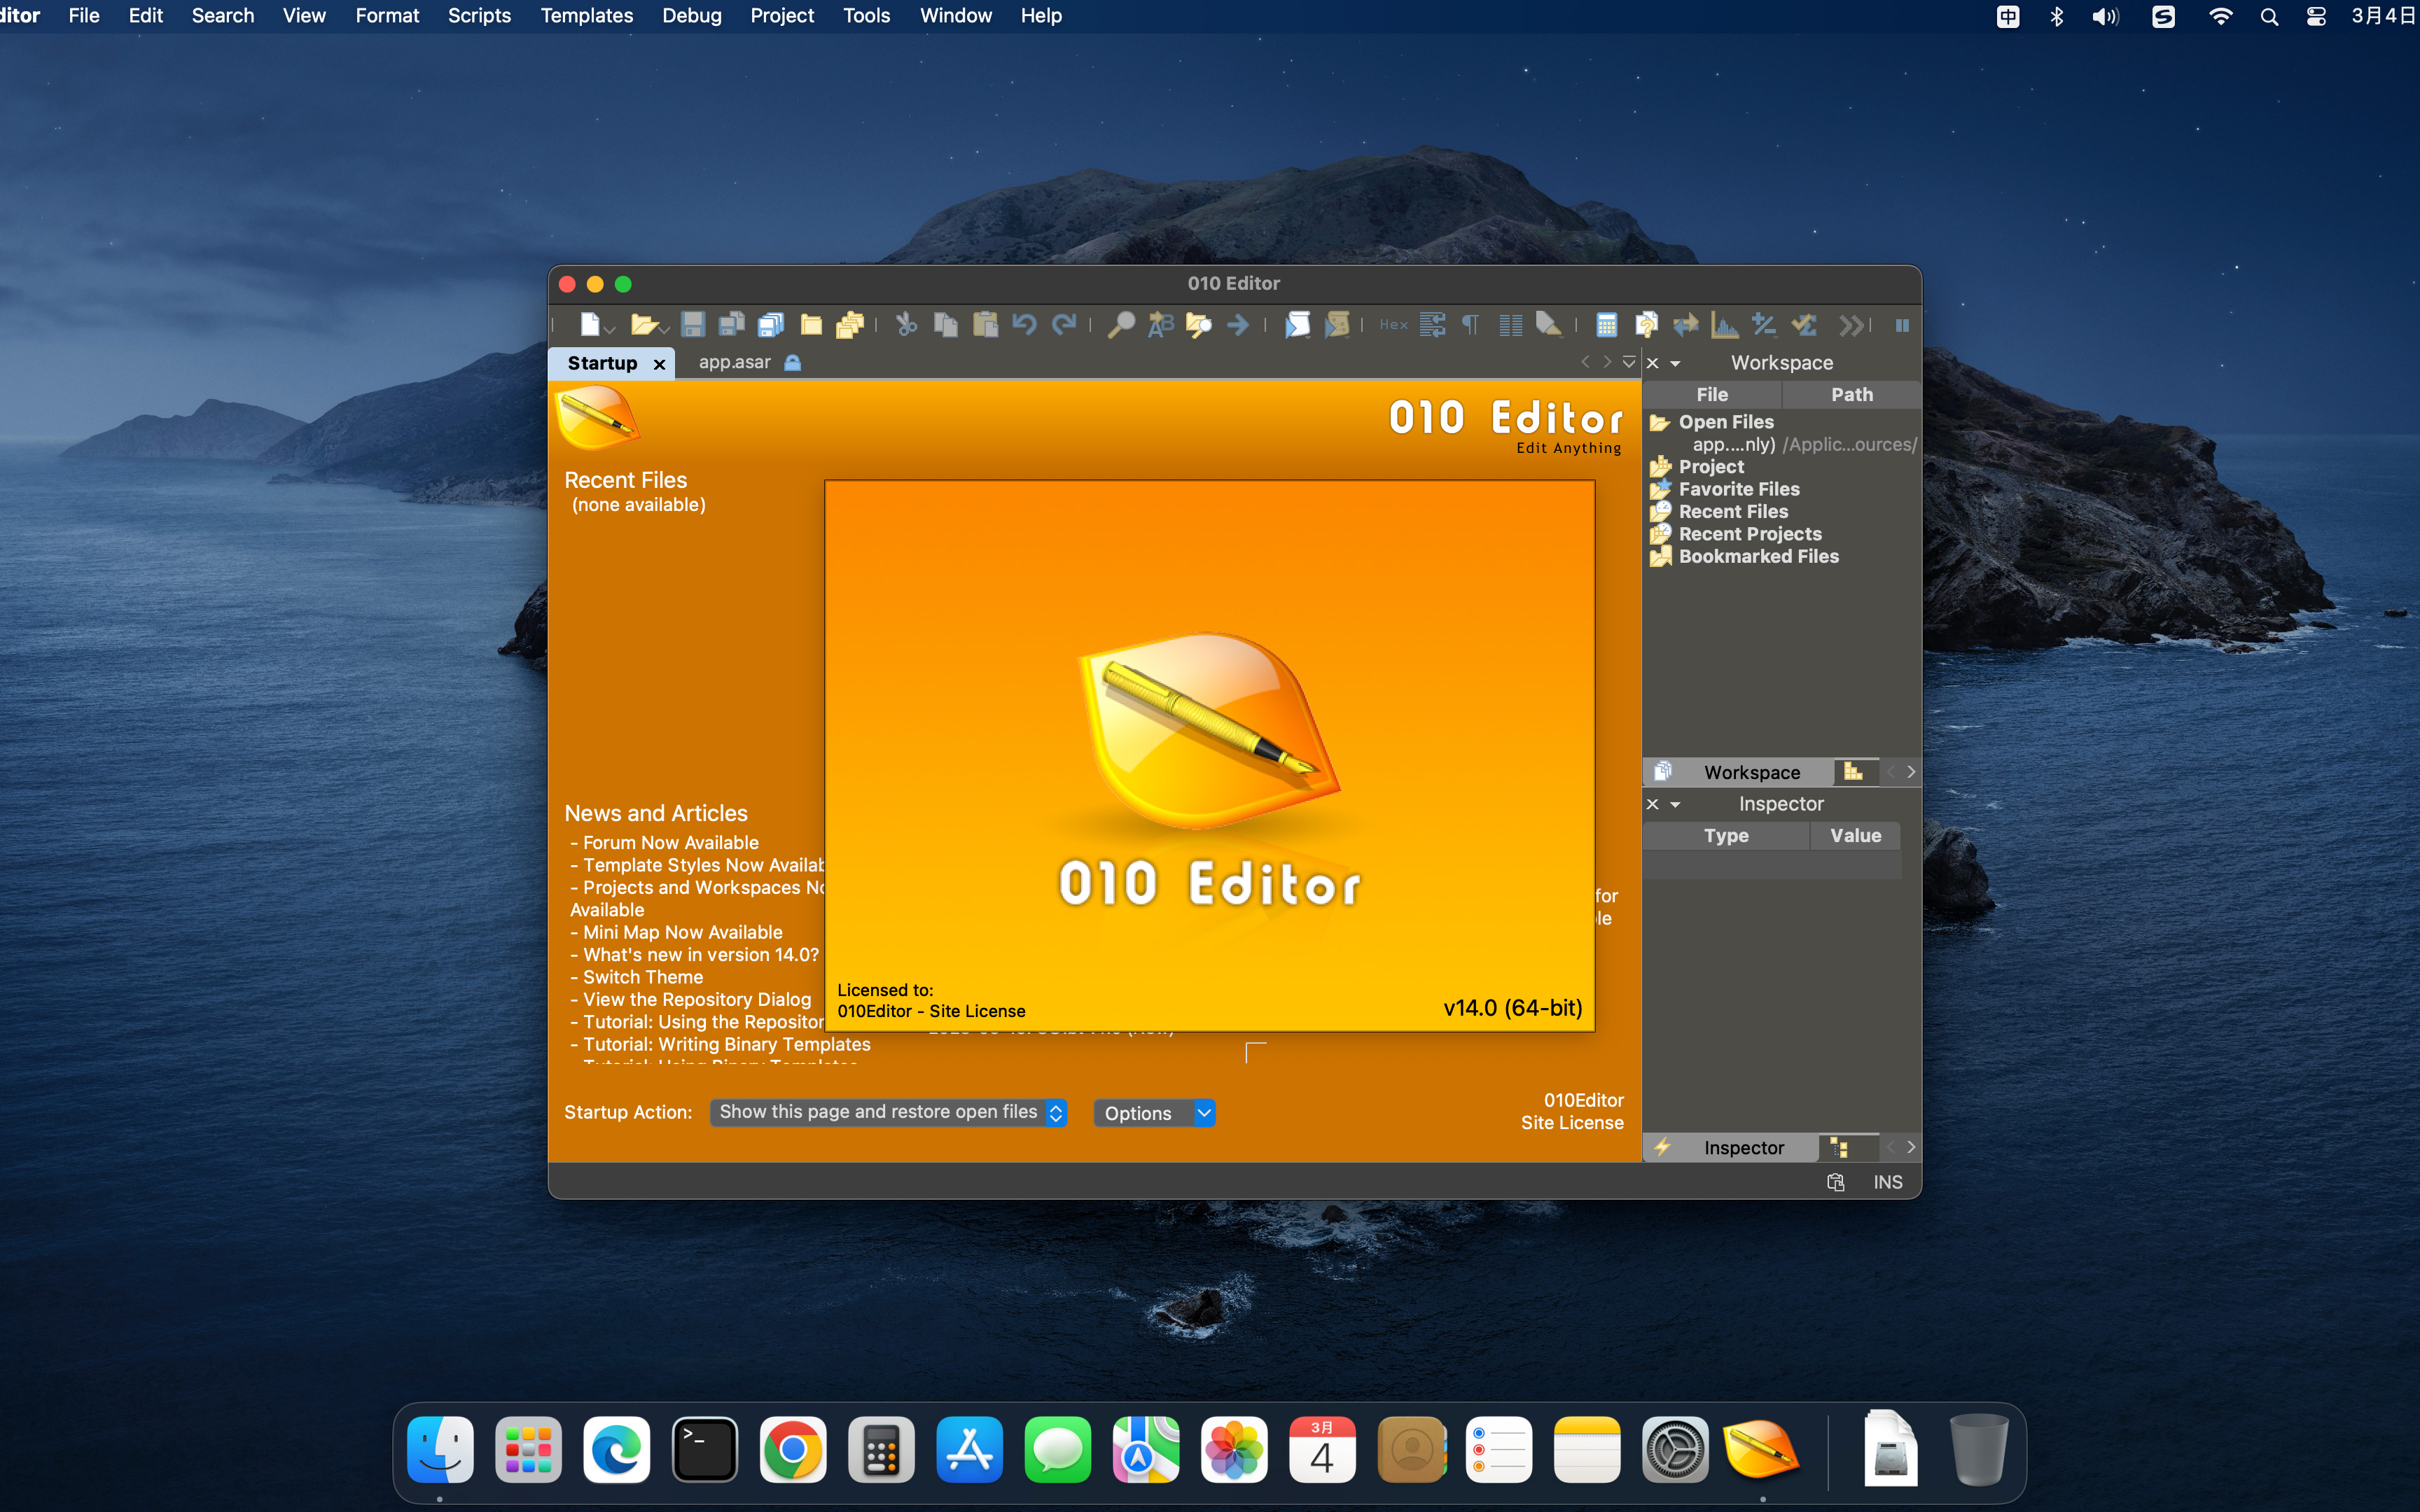Click the Save All toolbar icon

tap(771, 325)
